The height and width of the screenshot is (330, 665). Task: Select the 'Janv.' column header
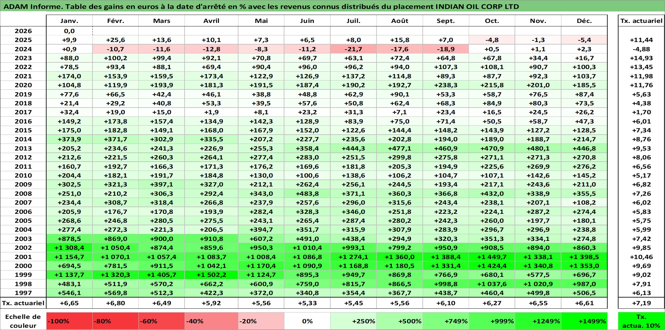pyautogui.click(x=69, y=21)
